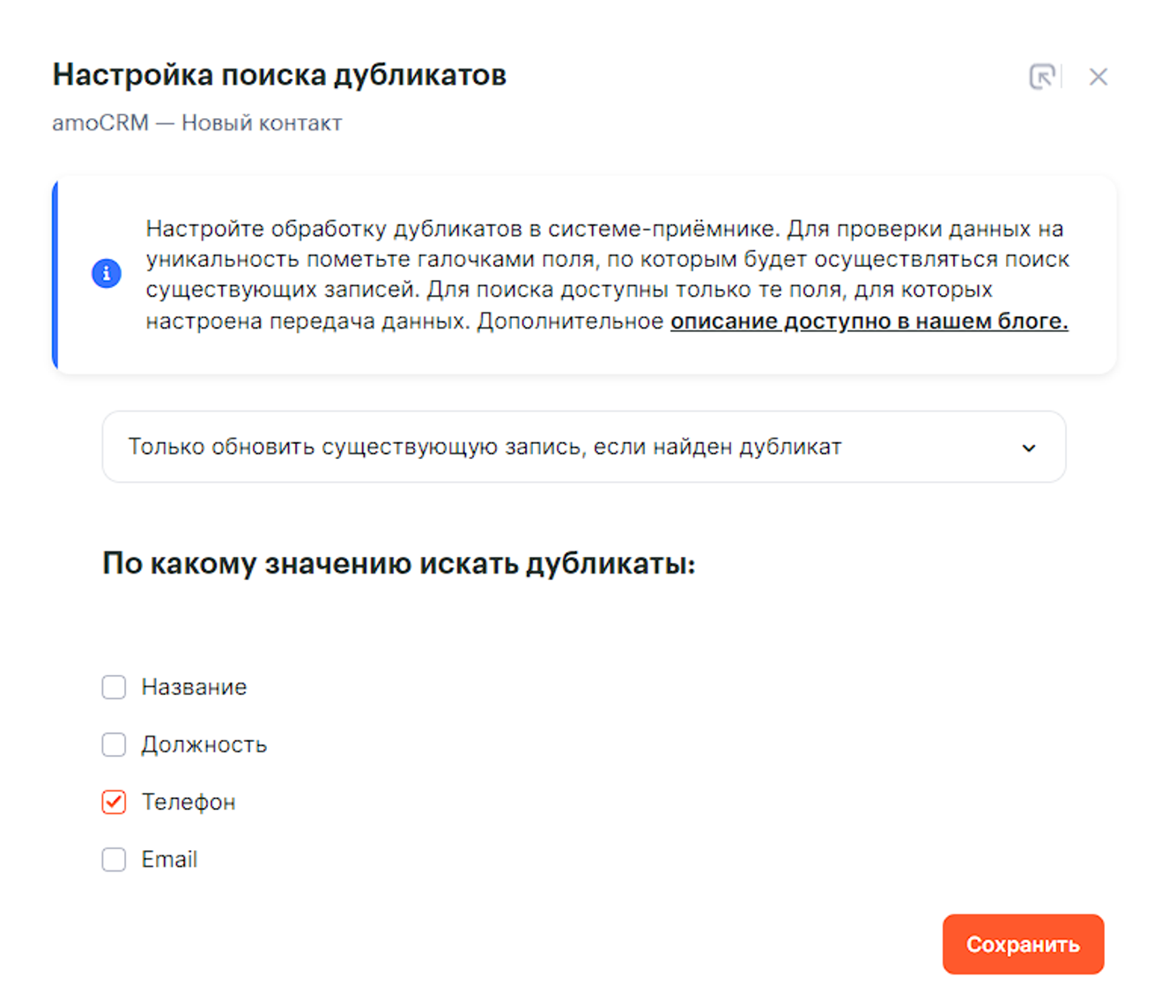Open the duplicate handling mode dropdown
1154x1007 pixels.
point(583,447)
